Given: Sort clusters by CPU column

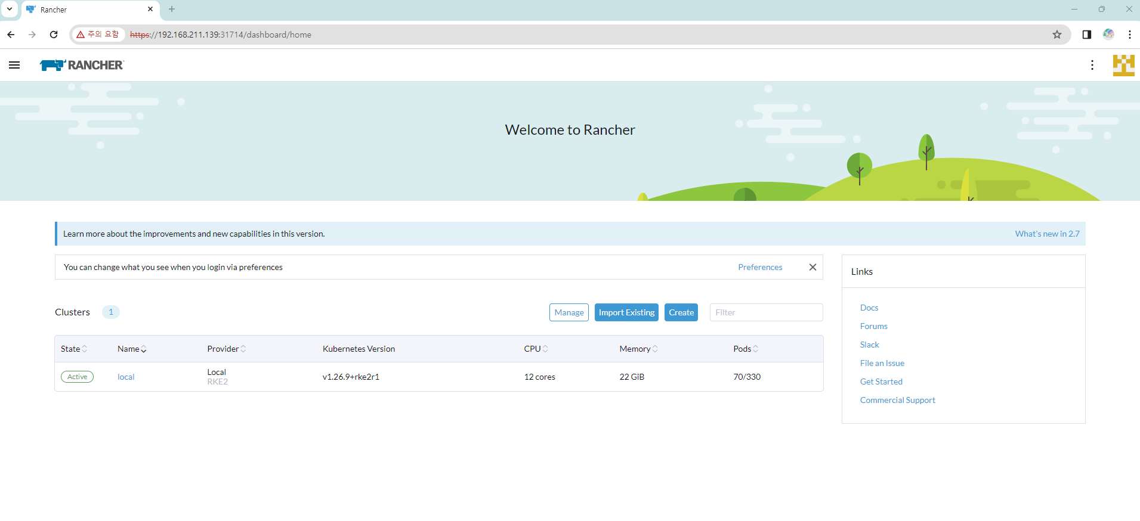Looking at the screenshot, I should pos(536,349).
